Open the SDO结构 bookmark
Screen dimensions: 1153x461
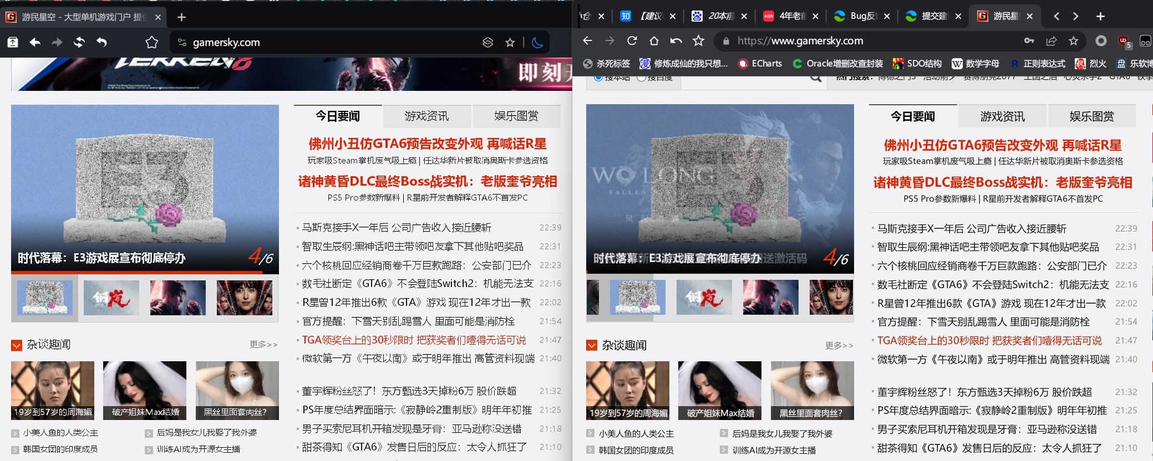(917, 64)
